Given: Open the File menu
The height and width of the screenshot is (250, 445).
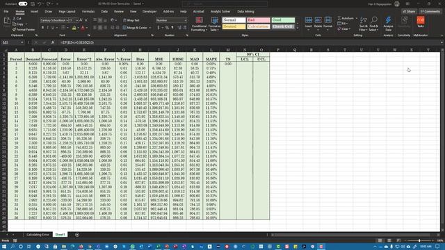Looking at the screenshot, I should [6, 12].
